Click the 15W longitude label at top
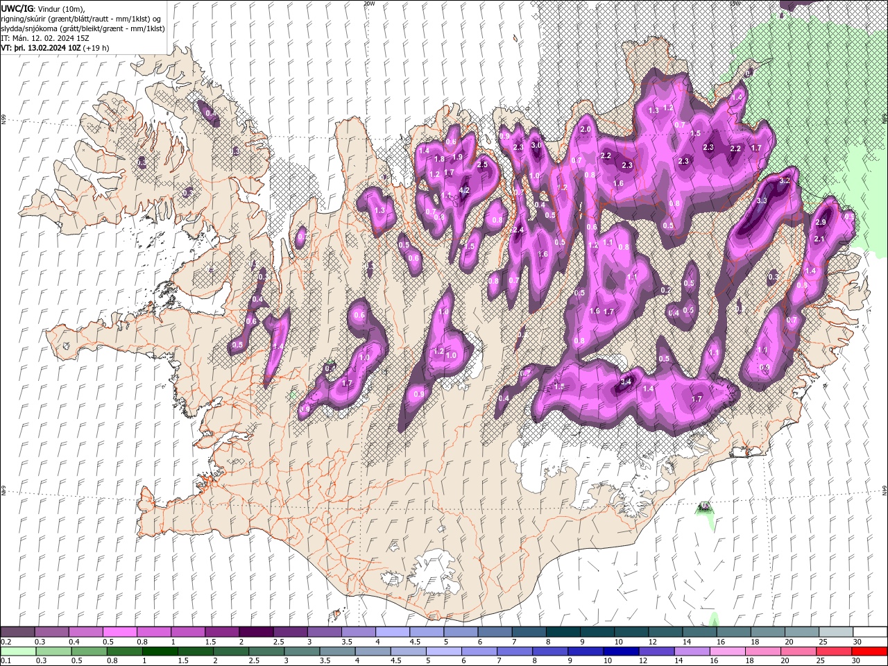This screenshot has height=666, width=888. click(735, 3)
